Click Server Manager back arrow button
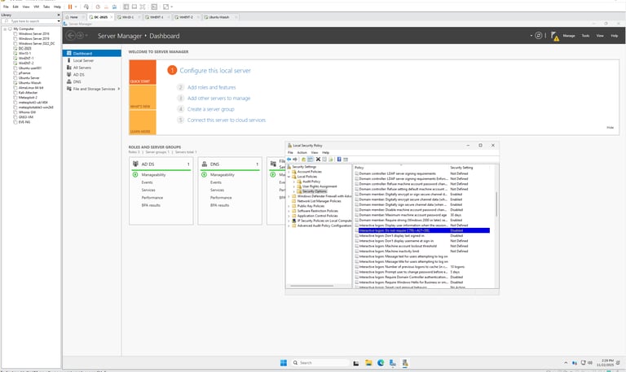The image size is (626, 372). (x=71, y=36)
